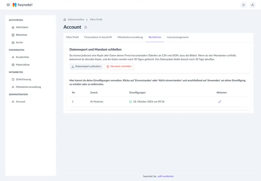Screen dimensions: 261x181
Task: Toggle light/dark theme sun icon
Action: pos(243,5)
